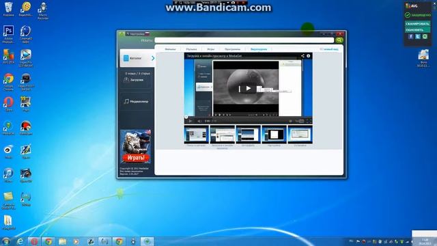Click the Facebook icon in AVG gadget
The image size is (437, 246).
pos(410,36)
